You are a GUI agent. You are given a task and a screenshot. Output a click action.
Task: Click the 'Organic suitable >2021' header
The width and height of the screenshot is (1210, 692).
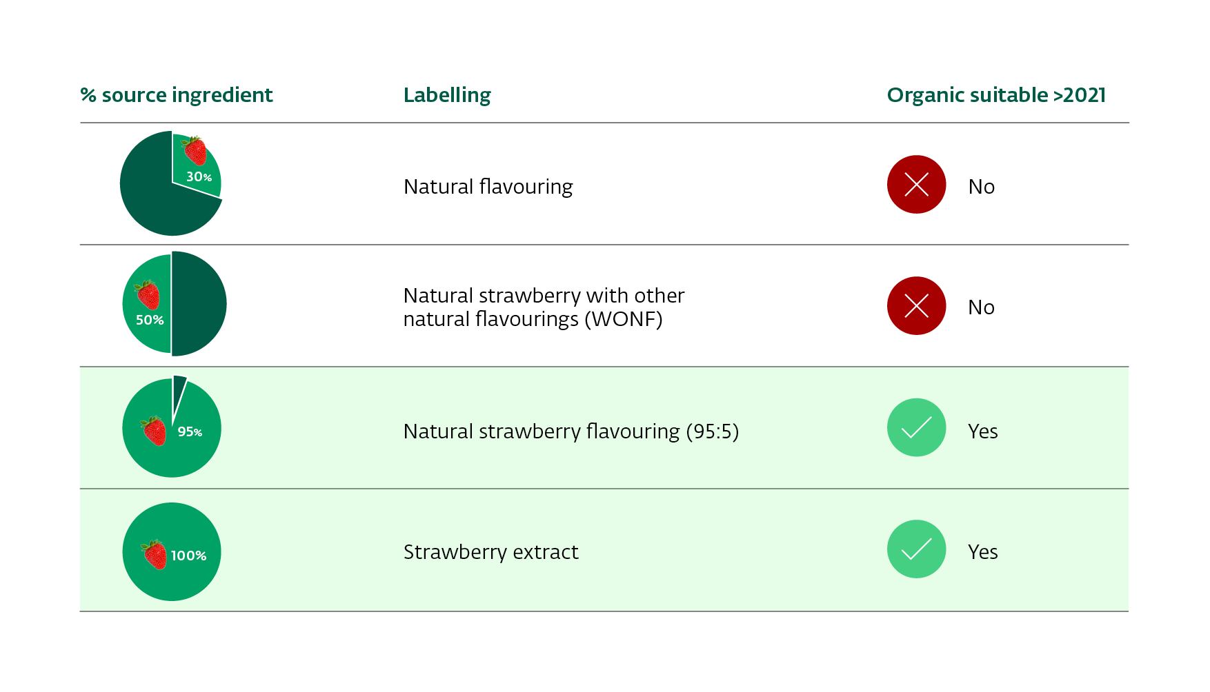tap(995, 95)
